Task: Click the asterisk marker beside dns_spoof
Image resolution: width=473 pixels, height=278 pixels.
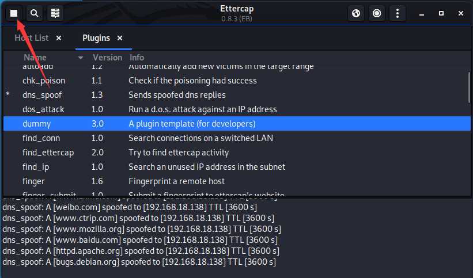Action: (8, 94)
